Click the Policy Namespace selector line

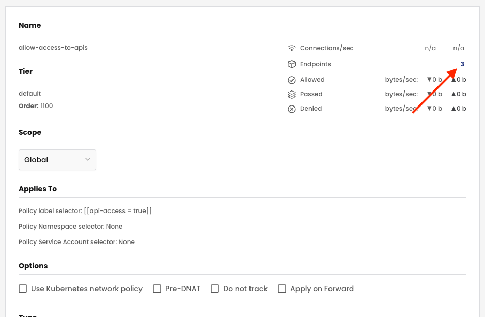(x=71, y=227)
